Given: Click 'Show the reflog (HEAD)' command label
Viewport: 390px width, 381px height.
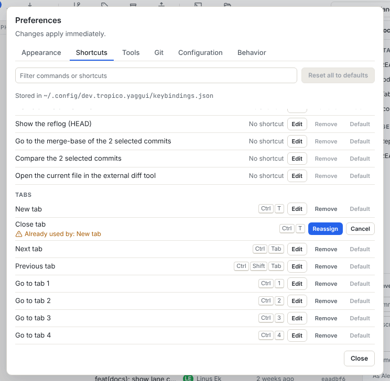Looking at the screenshot, I should [53, 124].
